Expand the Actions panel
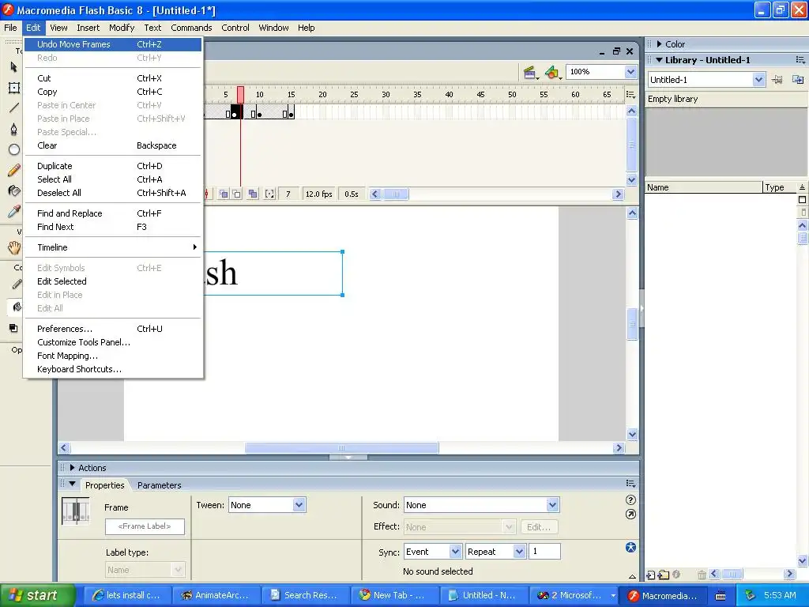809x607 pixels. (72, 468)
